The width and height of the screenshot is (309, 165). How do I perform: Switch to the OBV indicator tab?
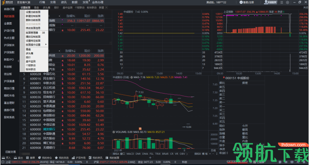click(x=182, y=154)
